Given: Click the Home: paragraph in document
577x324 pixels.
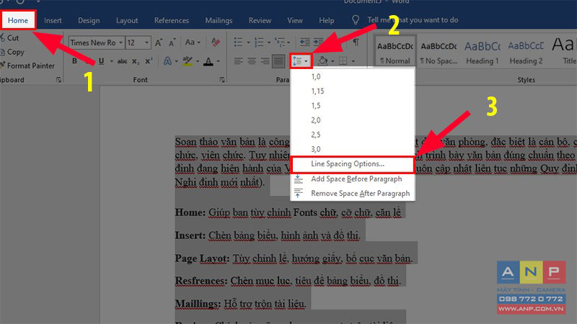Looking at the screenshot, I should (288, 212).
